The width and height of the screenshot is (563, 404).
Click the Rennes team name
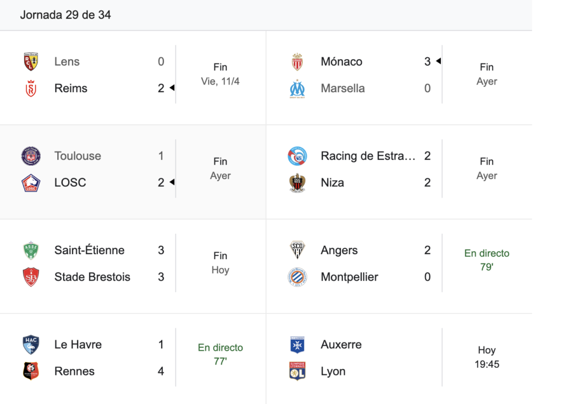[74, 371]
